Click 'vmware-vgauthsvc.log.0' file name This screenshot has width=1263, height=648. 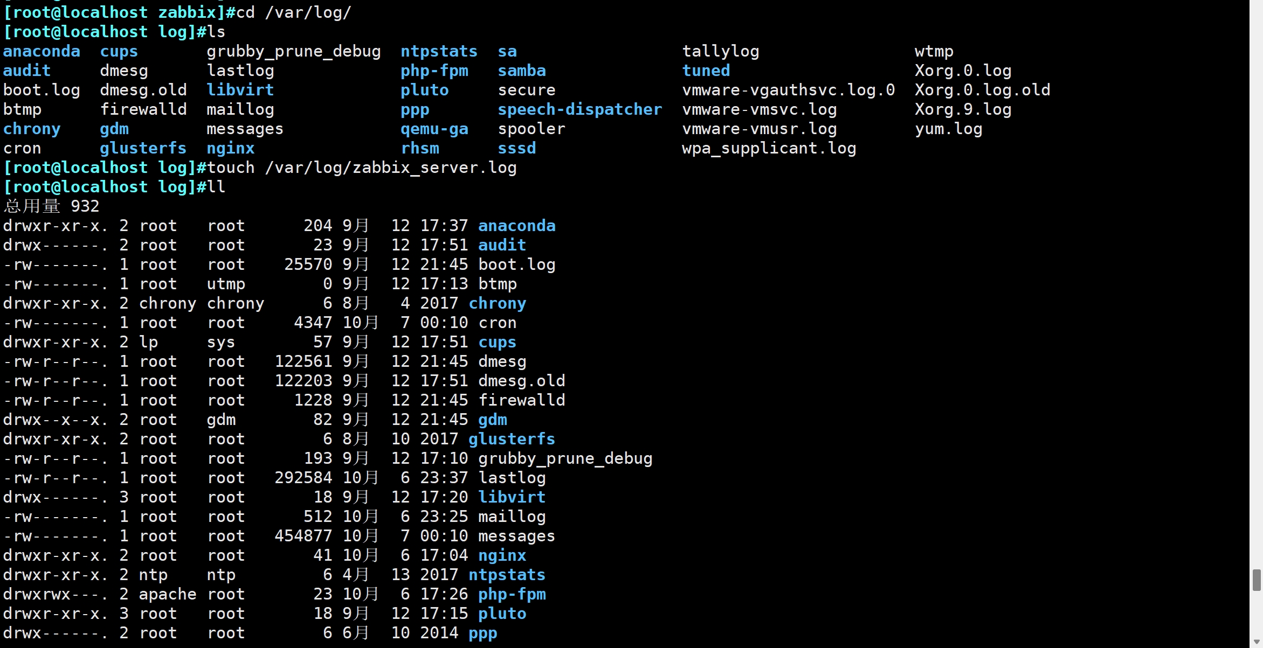tap(788, 90)
